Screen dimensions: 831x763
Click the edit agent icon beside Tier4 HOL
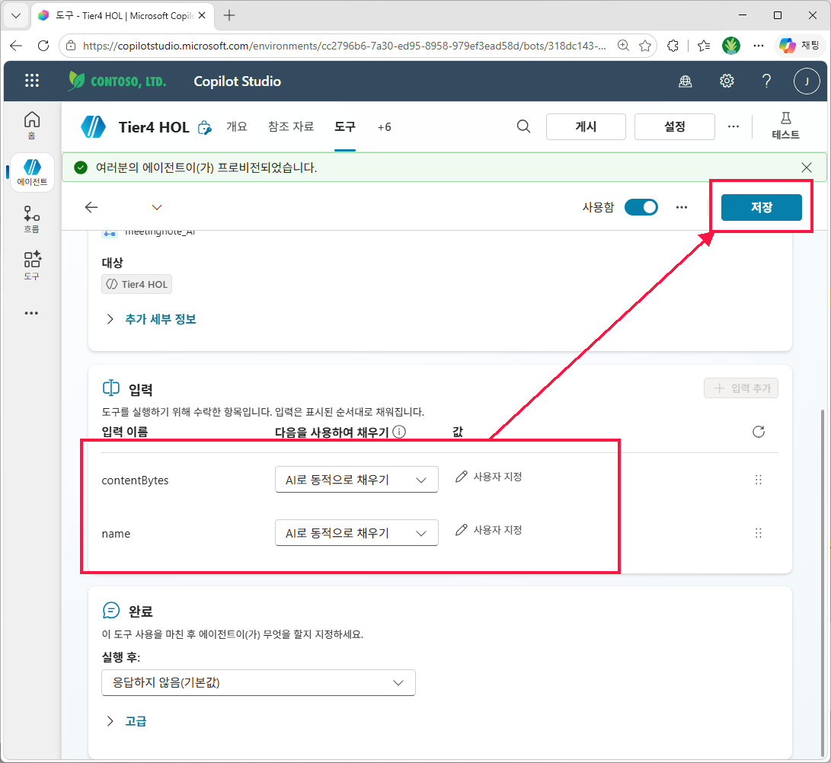point(205,128)
